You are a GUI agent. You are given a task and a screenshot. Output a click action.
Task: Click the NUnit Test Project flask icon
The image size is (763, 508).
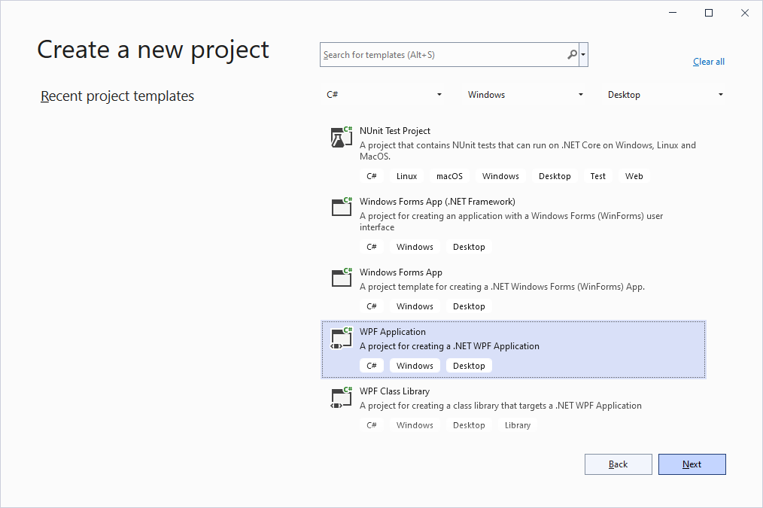tap(342, 137)
